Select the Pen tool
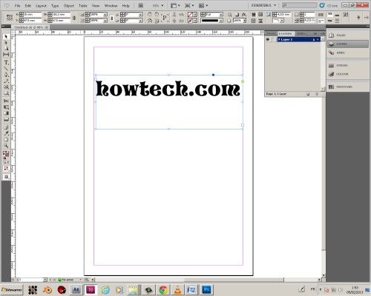Screen dimensions: 371x296 tap(6, 75)
